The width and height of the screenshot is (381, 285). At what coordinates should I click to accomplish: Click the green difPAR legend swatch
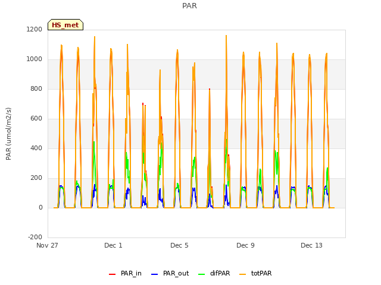[x=201, y=274]
